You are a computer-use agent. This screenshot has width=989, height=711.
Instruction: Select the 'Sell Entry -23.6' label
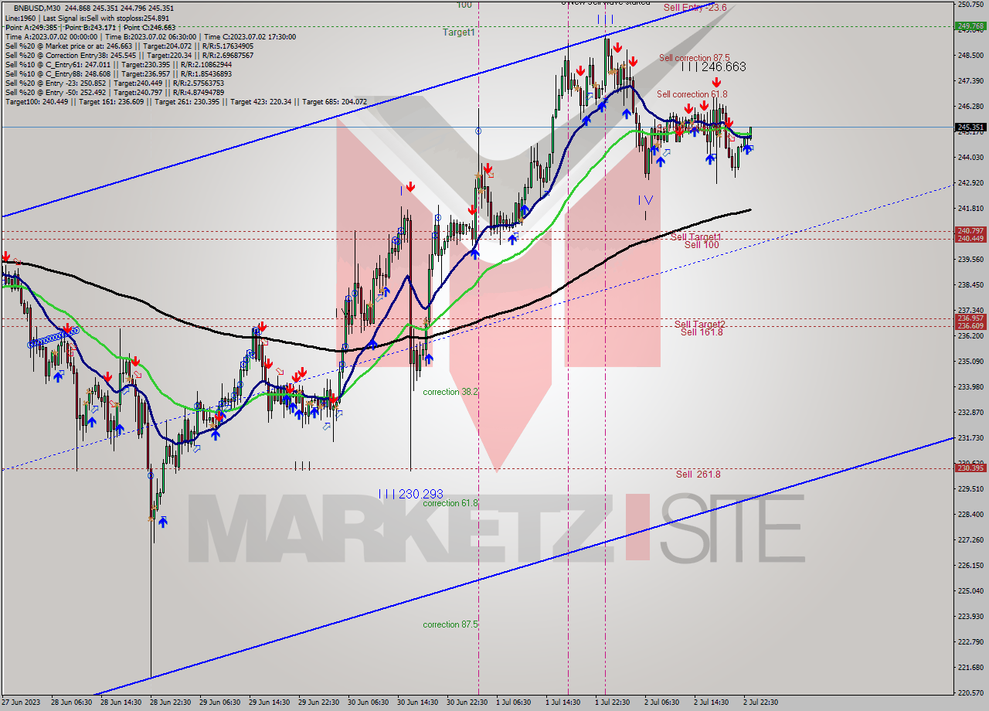coord(695,8)
